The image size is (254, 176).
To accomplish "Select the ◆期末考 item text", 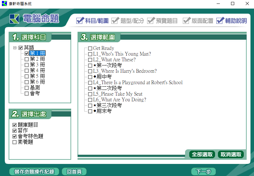I will pyautogui.click(x=102, y=111).
